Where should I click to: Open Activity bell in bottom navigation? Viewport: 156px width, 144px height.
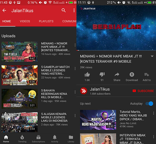(x=55, y=139)
